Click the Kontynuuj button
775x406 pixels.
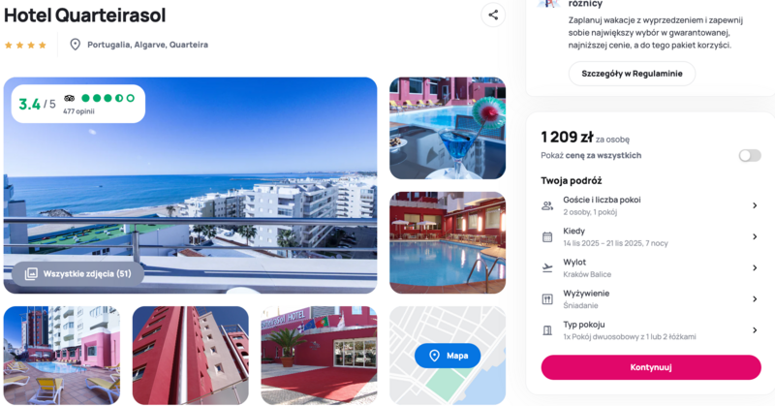click(651, 367)
